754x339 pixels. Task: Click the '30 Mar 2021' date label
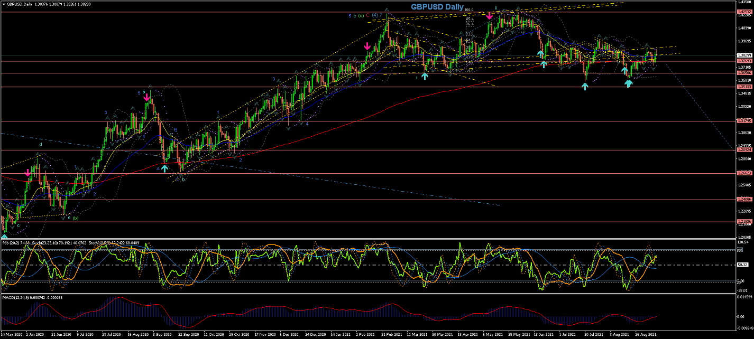click(x=443, y=334)
